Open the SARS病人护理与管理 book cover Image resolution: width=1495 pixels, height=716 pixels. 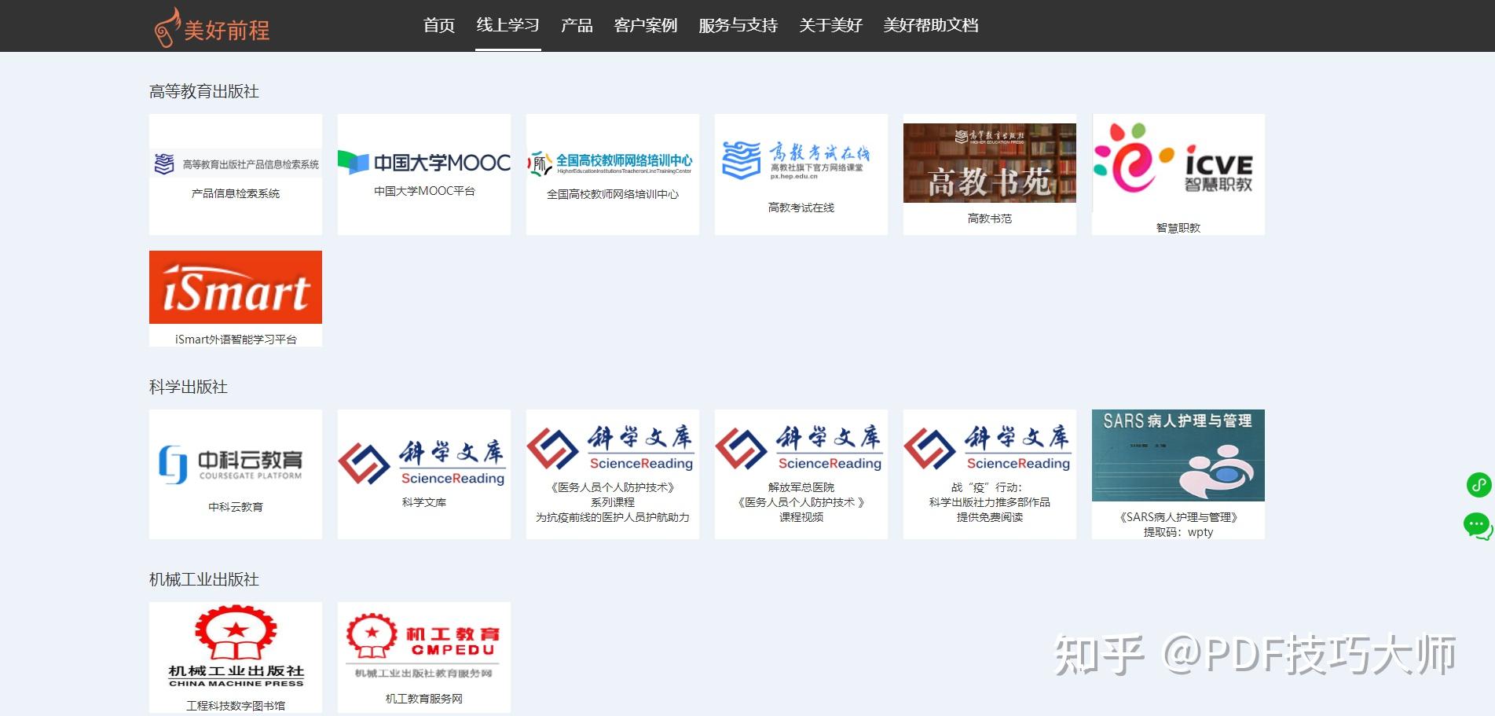(x=1178, y=455)
